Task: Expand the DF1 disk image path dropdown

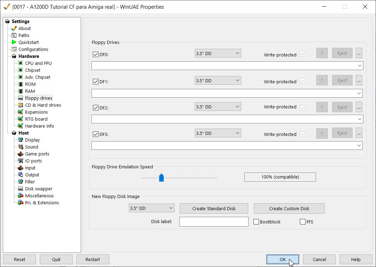Action: coord(359,93)
